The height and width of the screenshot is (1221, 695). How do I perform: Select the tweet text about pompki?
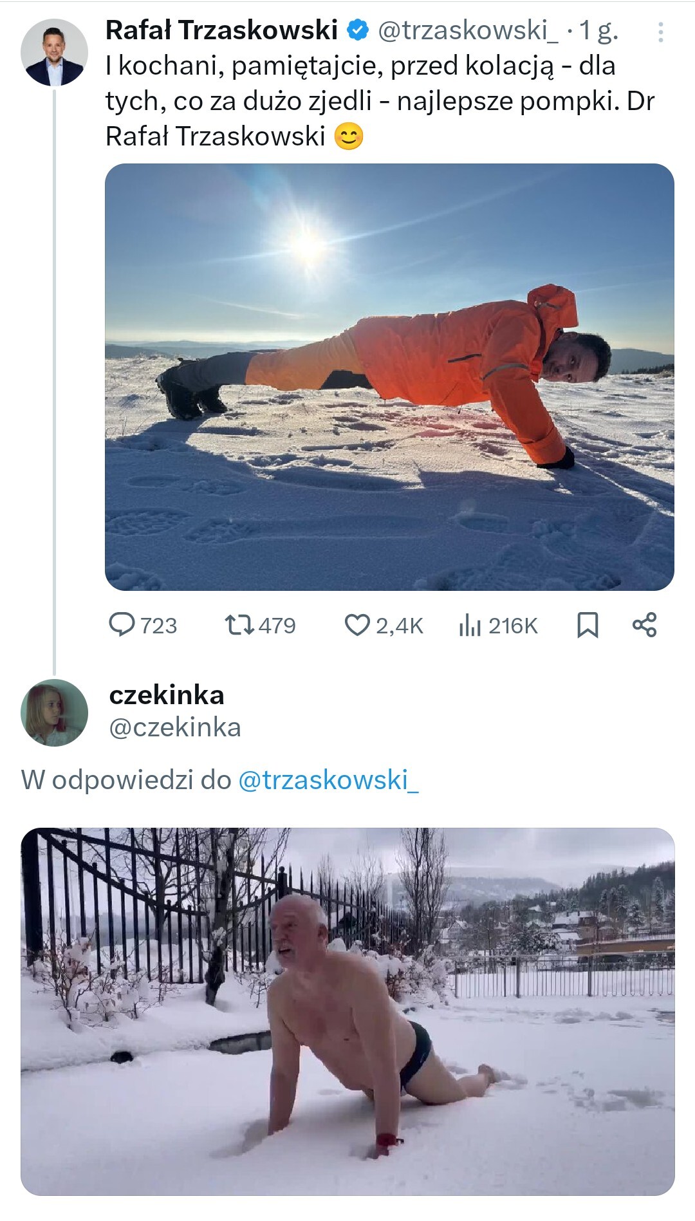pos(380,101)
